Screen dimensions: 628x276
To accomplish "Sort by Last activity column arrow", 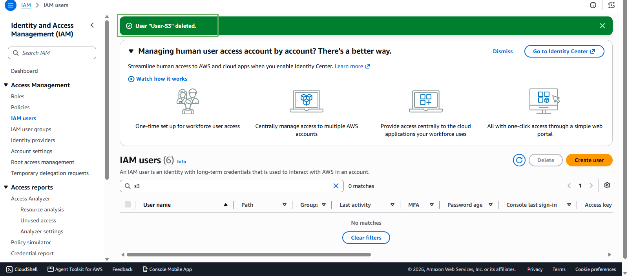I will (x=392, y=205).
